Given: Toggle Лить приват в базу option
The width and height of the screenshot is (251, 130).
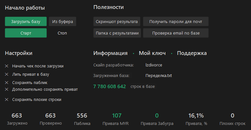Looking at the screenshot, I should tap(27, 74).
